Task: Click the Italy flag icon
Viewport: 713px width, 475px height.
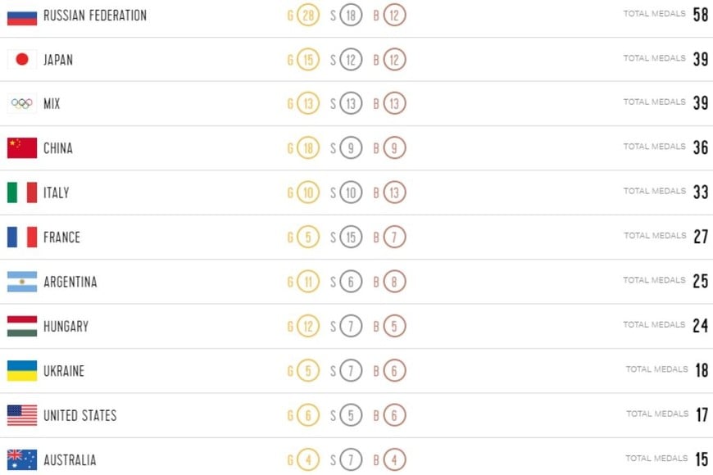Action: (x=22, y=192)
